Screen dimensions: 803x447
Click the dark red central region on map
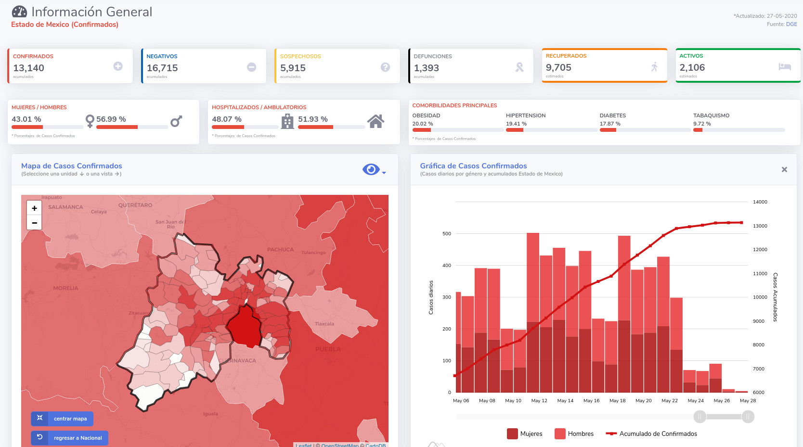coord(246,327)
